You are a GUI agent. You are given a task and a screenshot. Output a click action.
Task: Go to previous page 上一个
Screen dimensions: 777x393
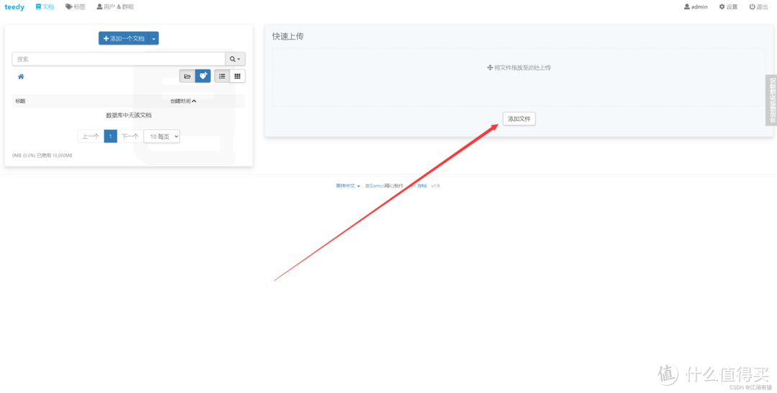click(x=91, y=136)
